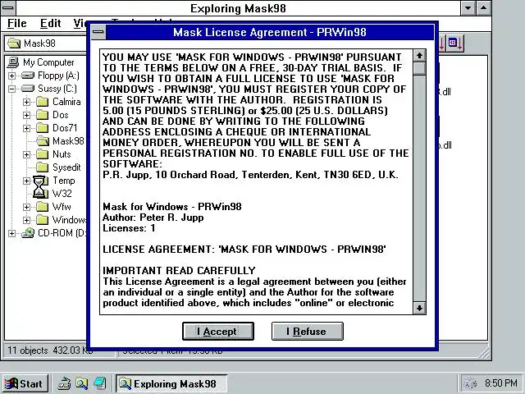Click the teal computer quick launch icon
The width and height of the screenshot is (525, 394).
(99, 383)
